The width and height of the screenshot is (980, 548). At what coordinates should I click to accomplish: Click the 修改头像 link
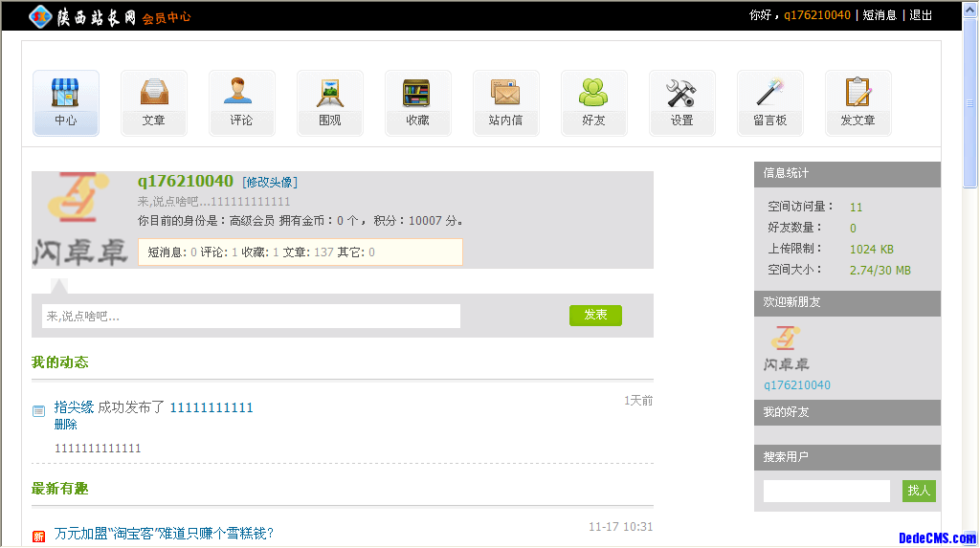pyautogui.click(x=270, y=182)
